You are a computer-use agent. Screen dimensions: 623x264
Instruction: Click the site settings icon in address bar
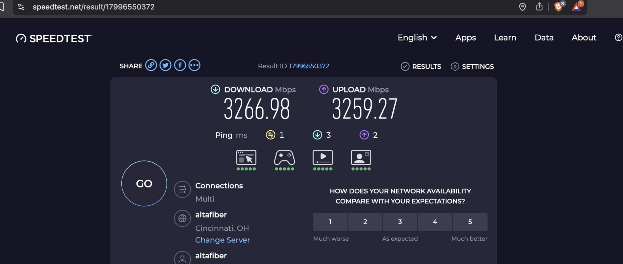[21, 7]
